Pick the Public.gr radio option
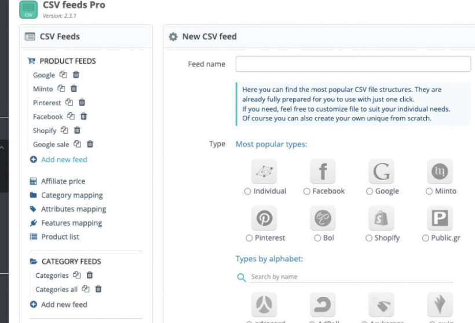Image resolution: width=475 pixels, height=323 pixels. point(426,238)
